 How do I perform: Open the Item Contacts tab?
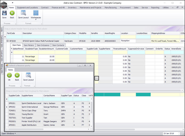click(x=58, y=45)
